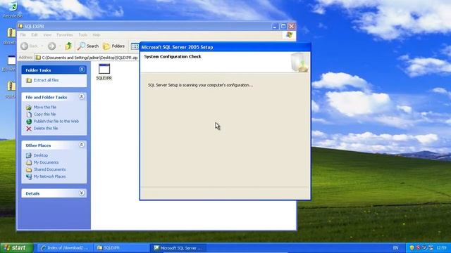Click Microsoft SQL Server 2005 Setup title bar

click(225, 47)
